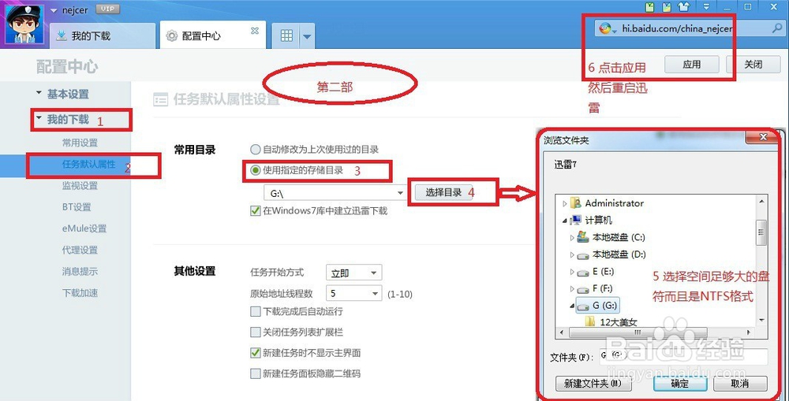Click 新建文件夹(M) button
This screenshot has height=401, width=789.
[593, 384]
